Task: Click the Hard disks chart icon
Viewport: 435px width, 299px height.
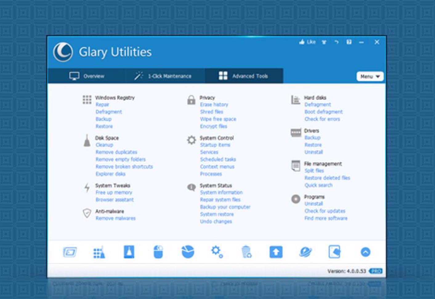Action: coord(296,100)
